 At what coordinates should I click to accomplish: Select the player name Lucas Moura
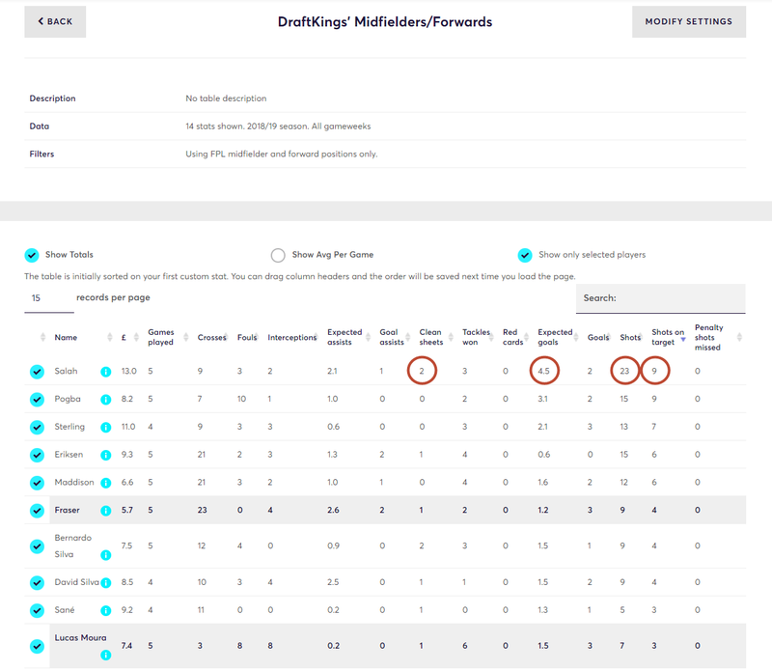click(80, 637)
